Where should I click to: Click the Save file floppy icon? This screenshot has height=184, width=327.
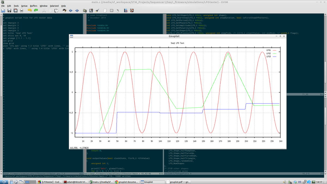[x=9, y=11]
